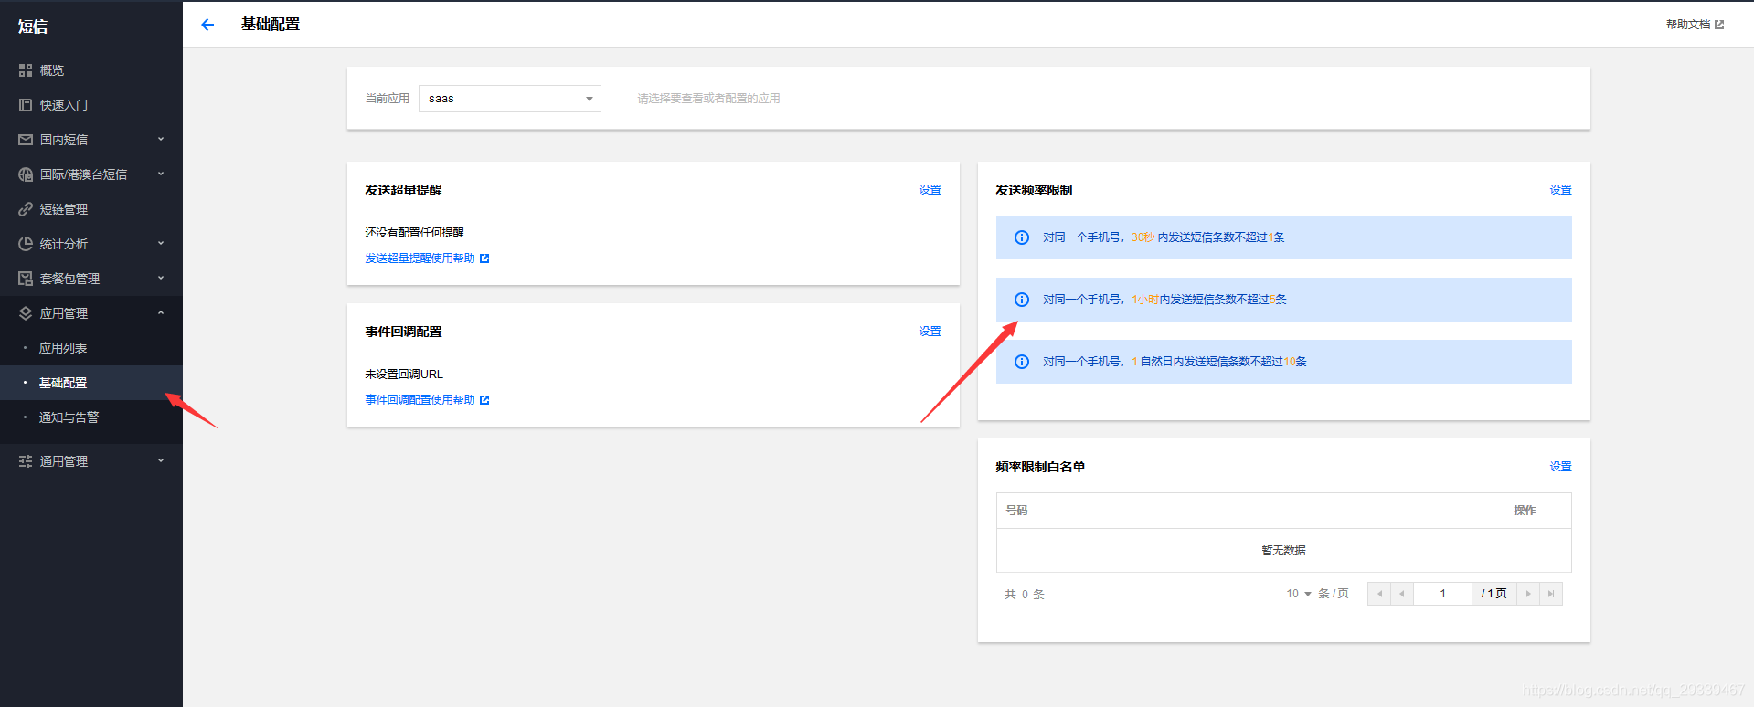Click 设置 in 发送频率限制 card
Viewport: 1754px width, 707px height.
1560,190
